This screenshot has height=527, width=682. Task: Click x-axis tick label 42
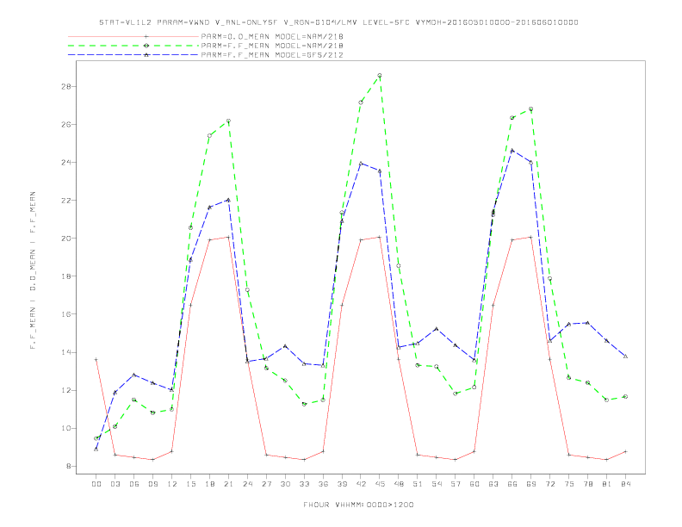tap(361, 484)
